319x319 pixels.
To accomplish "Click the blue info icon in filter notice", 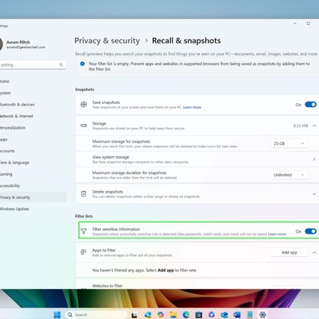I will [x=82, y=64].
